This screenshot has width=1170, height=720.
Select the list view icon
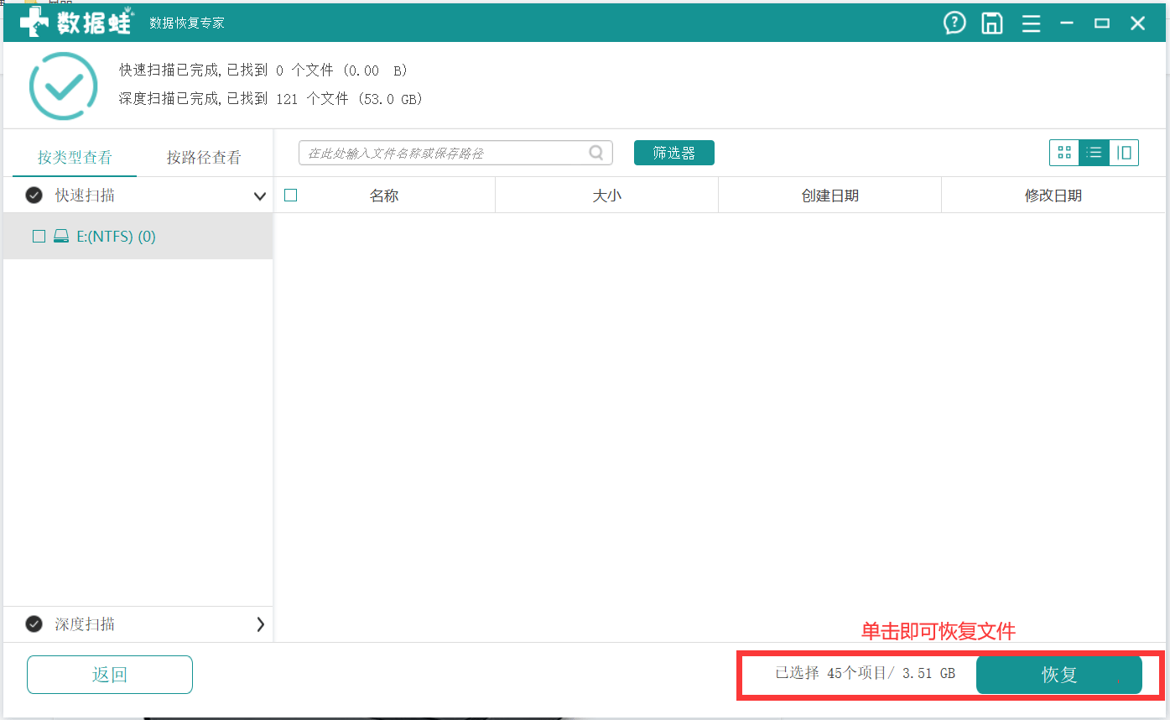(1095, 153)
